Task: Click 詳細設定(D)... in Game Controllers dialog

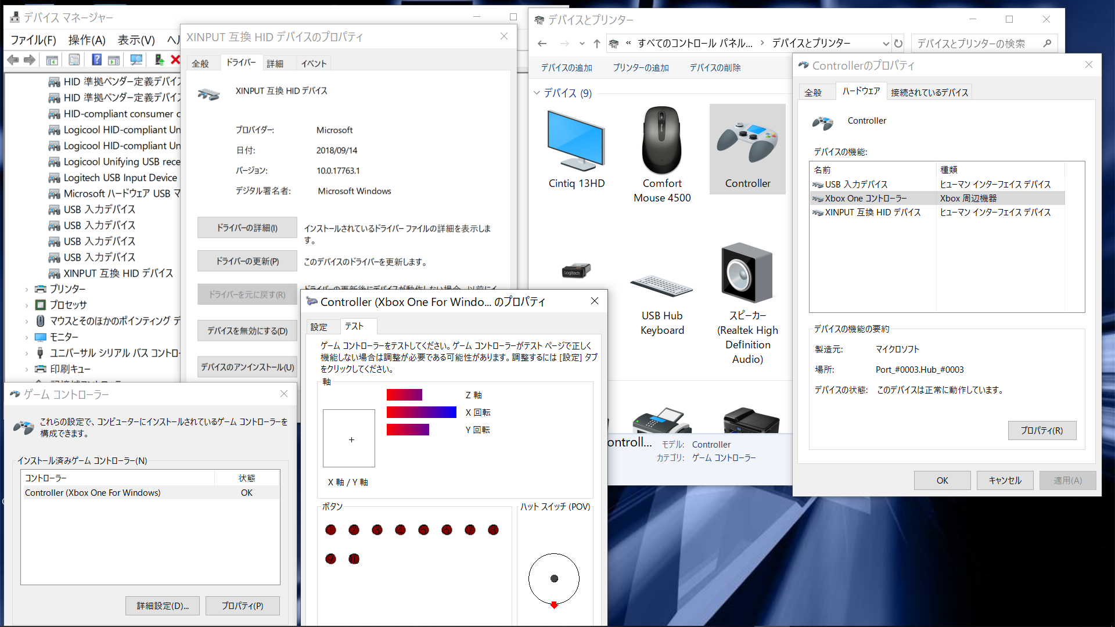Action: [163, 606]
